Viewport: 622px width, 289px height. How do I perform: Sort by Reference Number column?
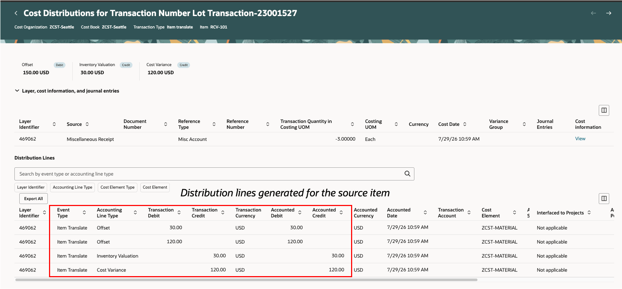[x=268, y=124]
